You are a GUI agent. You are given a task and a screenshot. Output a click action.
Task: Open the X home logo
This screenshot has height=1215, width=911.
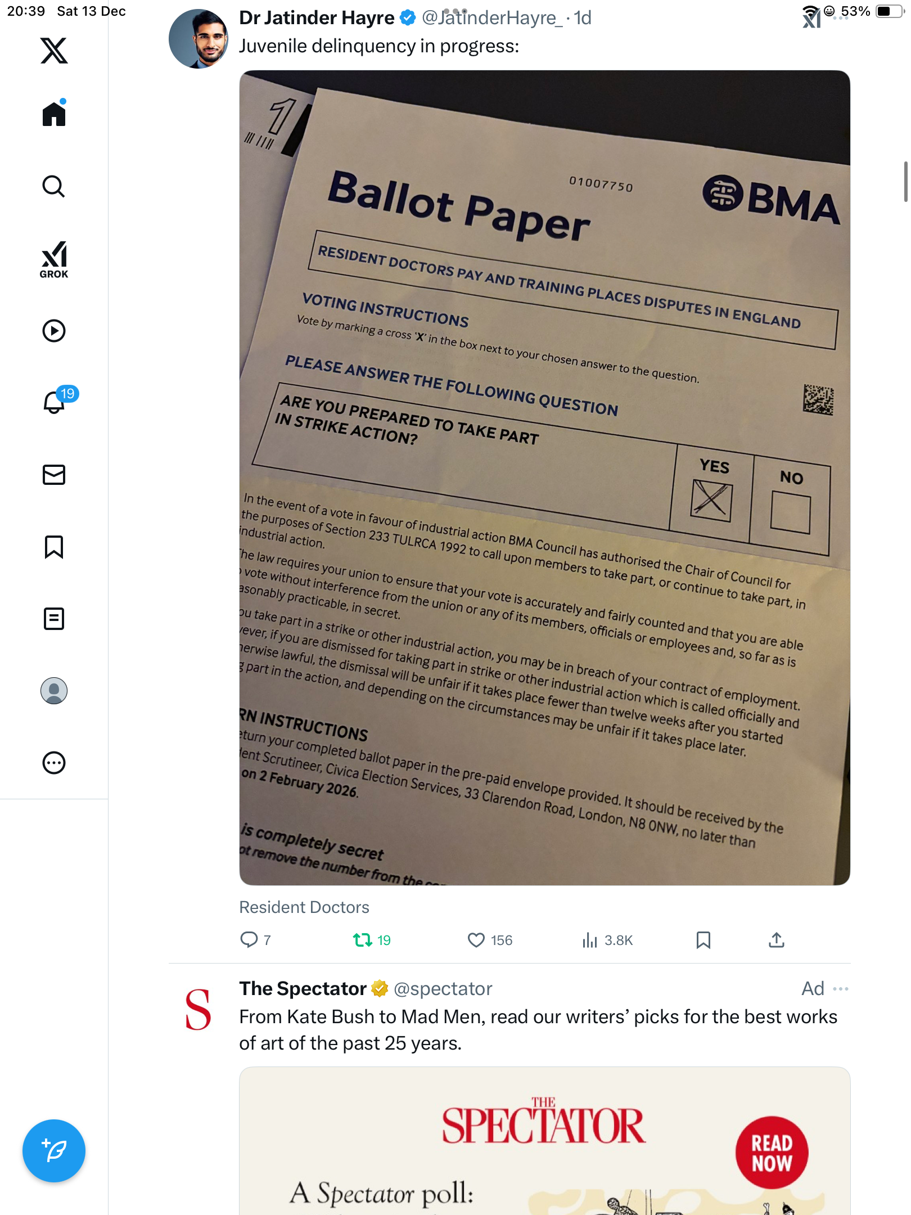click(x=54, y=51)
